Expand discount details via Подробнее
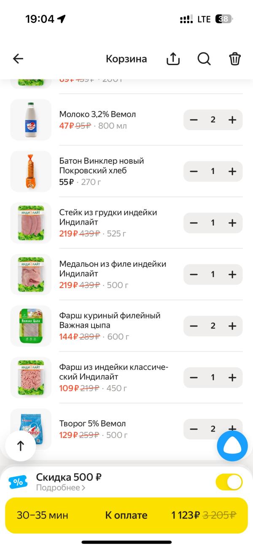 pos(61,488)
